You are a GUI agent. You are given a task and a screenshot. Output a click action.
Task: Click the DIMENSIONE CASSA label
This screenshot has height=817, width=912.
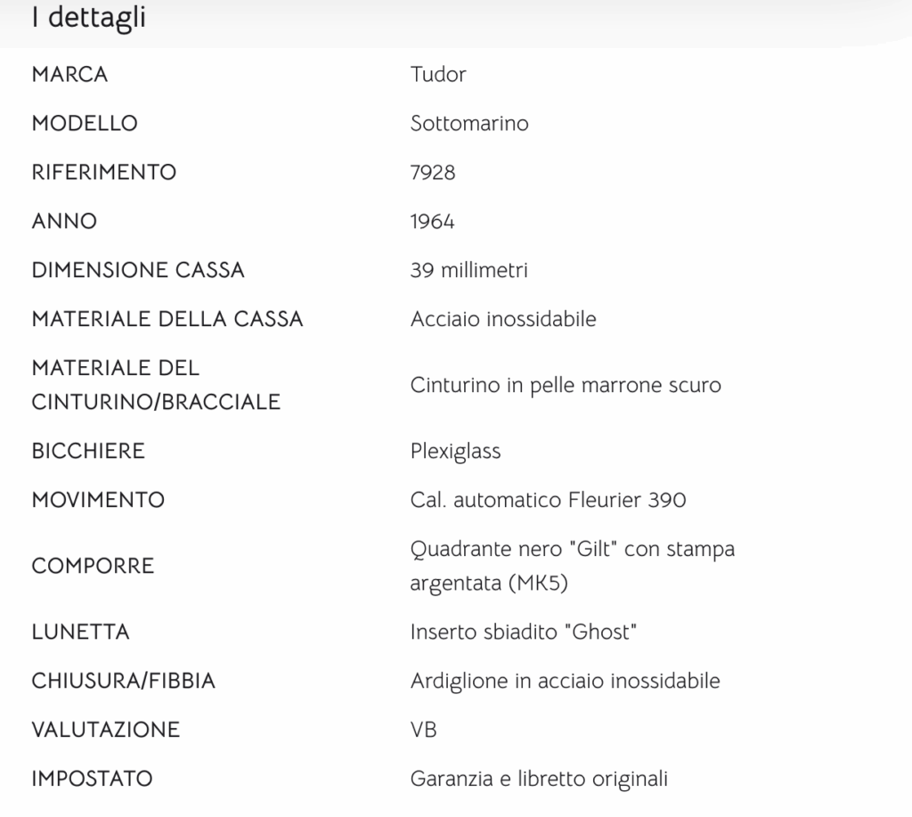[x=137, y=270]
